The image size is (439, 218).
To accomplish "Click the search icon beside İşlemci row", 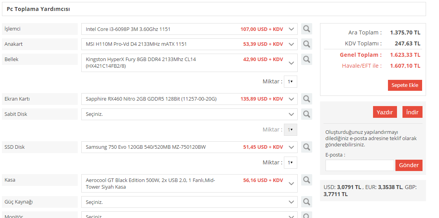I will pyautogui.click(x=307, y=29).
